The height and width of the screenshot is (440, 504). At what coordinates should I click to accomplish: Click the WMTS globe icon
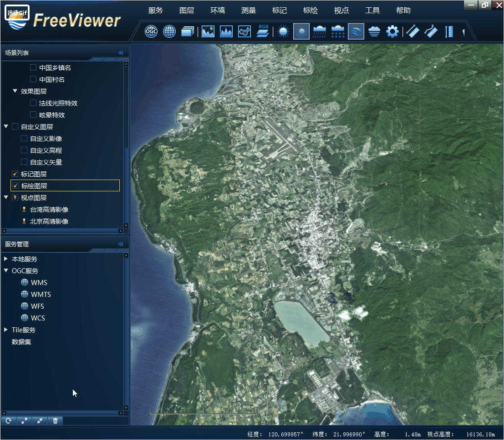click(25, 294)
